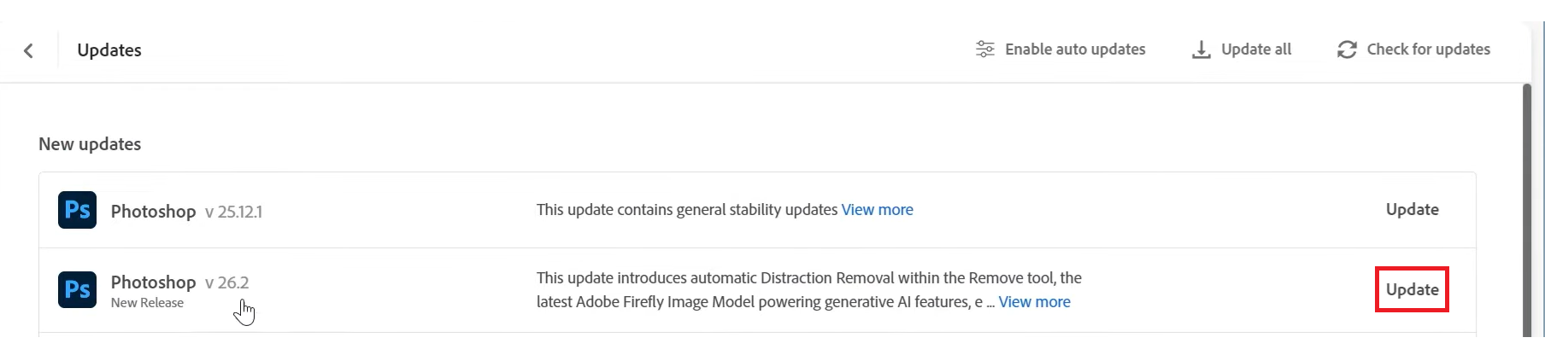Click the Photoshop v26.2 app icon
Image resolution: width=1545 pixels, height=355 pixels.
77,290
